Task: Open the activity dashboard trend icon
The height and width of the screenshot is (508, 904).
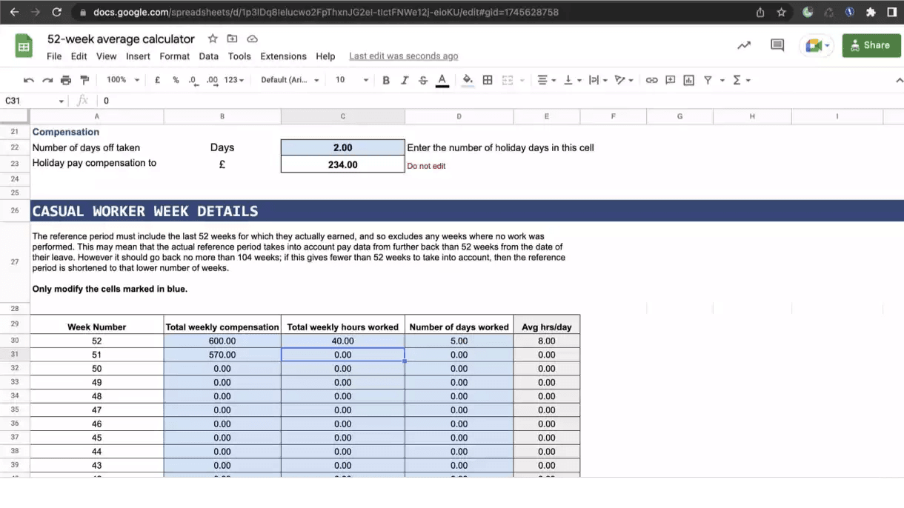Action: click(744, 45)
